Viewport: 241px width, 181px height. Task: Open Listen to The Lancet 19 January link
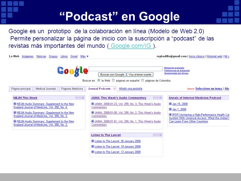pyautogui.click(x=117, y=147)
